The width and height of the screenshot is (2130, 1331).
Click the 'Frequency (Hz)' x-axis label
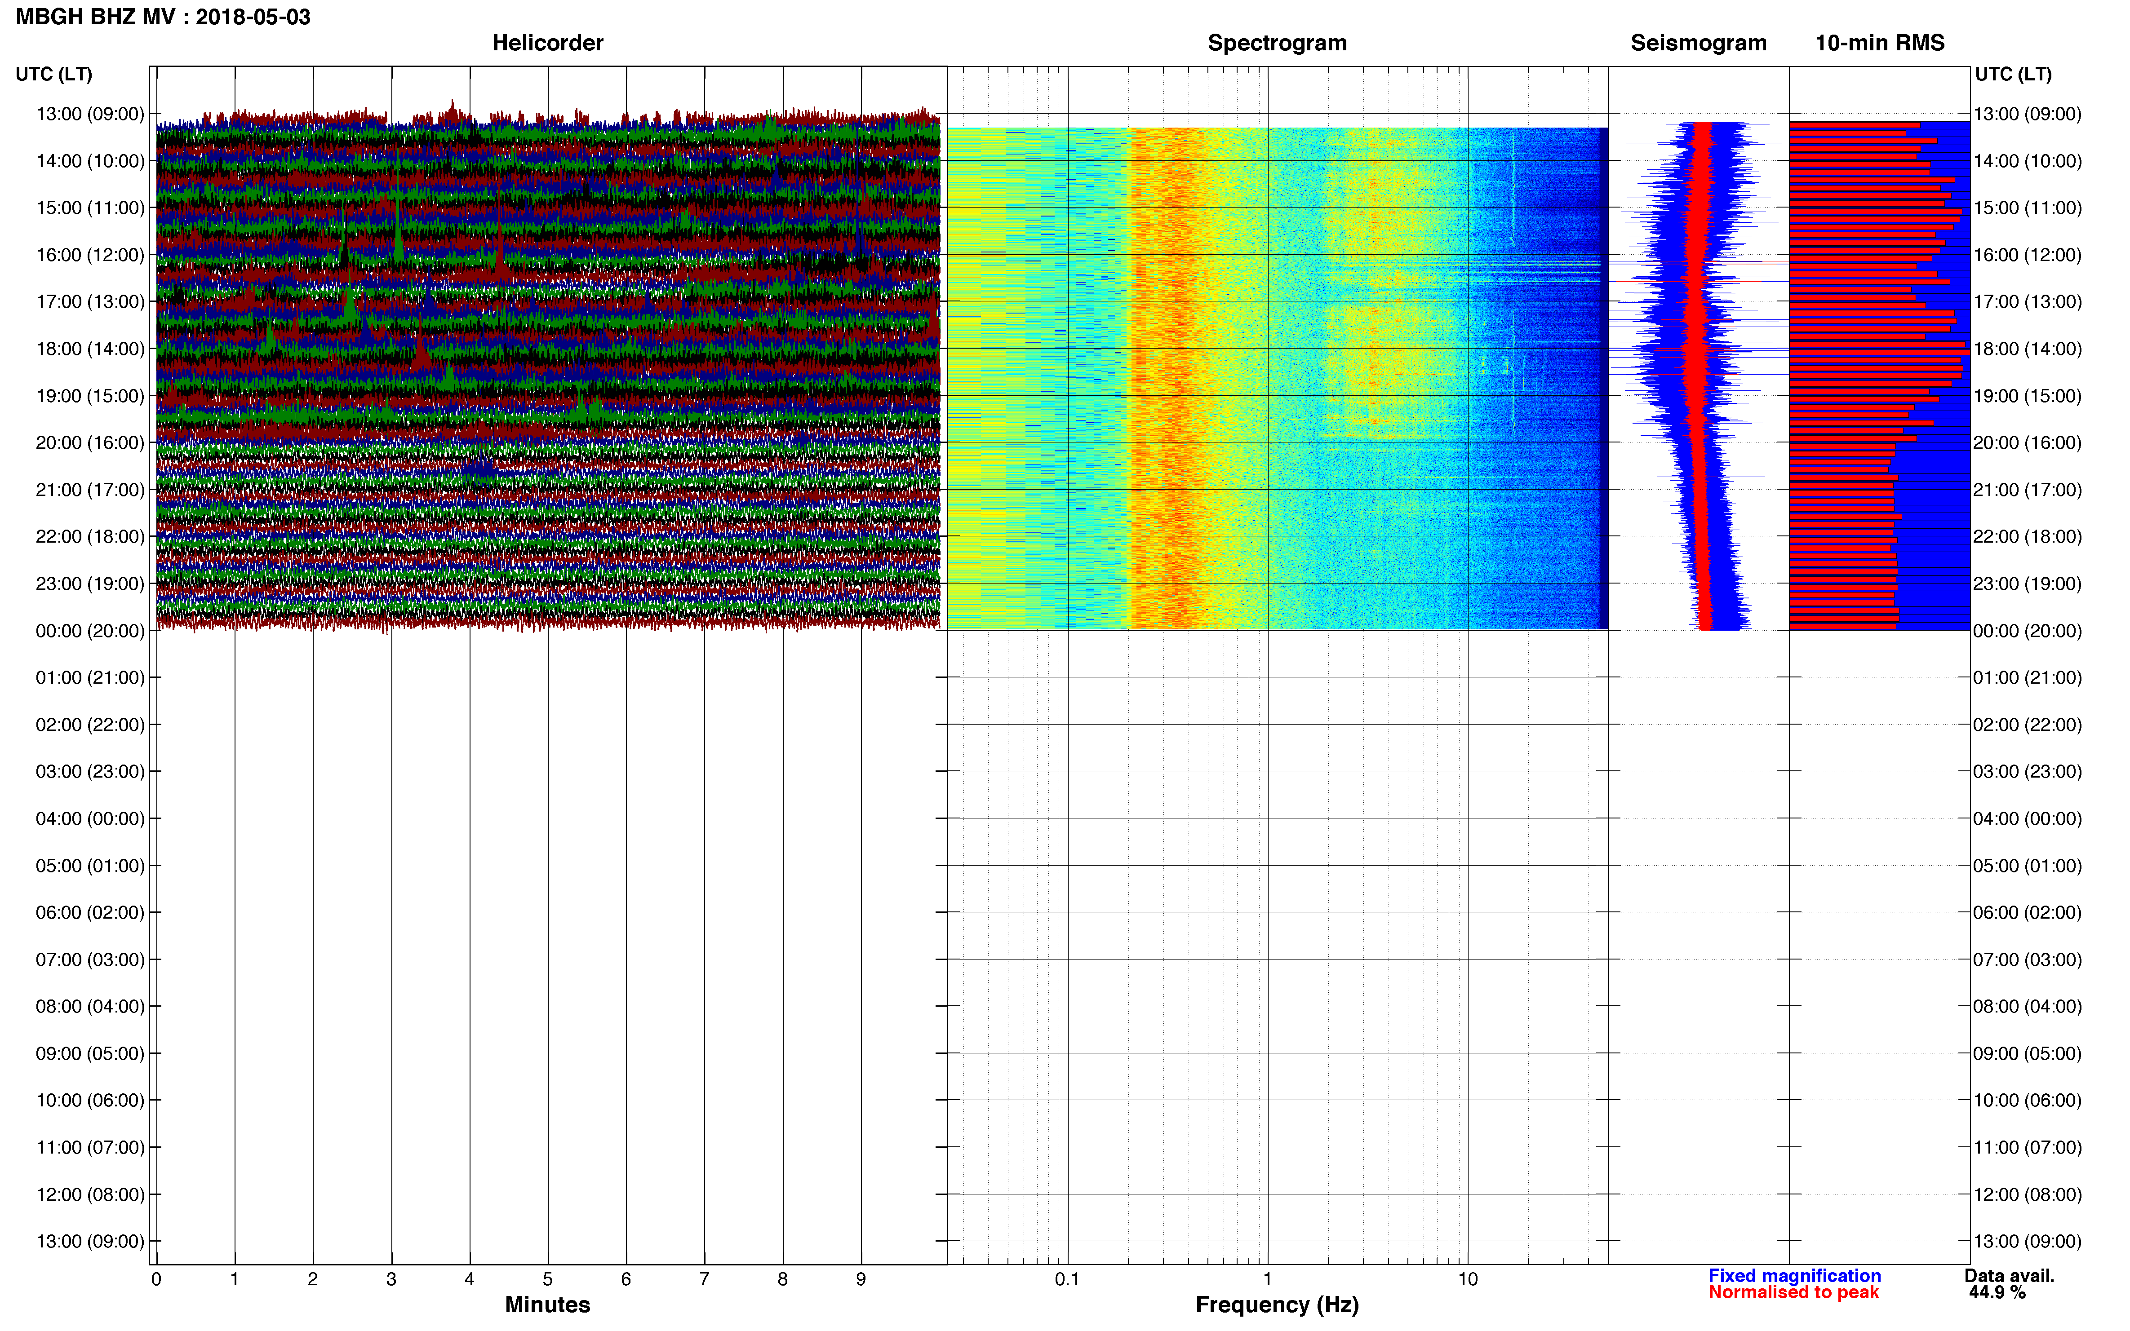coord(1277,1304)
